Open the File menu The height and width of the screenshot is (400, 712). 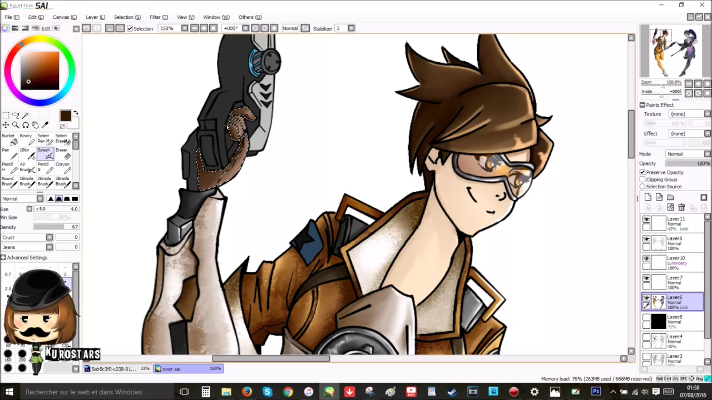[x=12, y=17]
